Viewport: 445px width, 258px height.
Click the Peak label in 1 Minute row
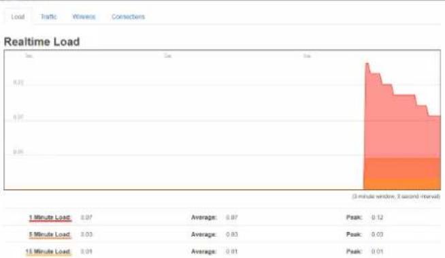[x=354, y=217]
